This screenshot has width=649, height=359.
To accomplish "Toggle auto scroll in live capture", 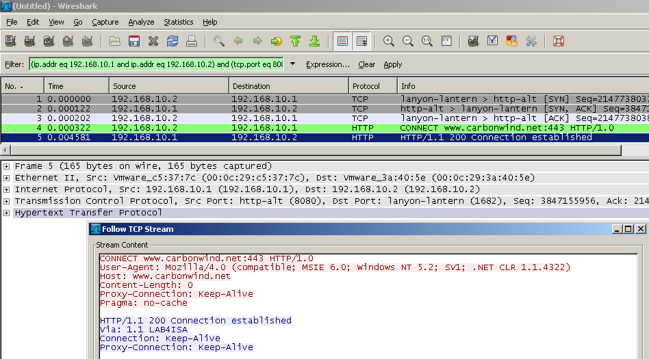I will (361, 41).
